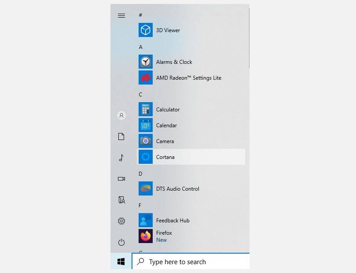Select the letter A section header
The height and width of the screenshot is (273, 356).
pyautogui.click(x=140, y=47)
